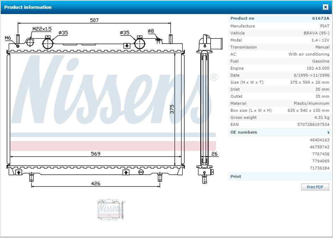
Task: Click the 'Box size (L x W x H)' label
Action: point(251,110)
